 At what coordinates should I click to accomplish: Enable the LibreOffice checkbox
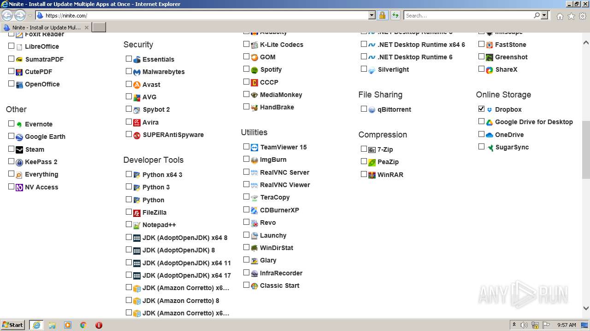pyautogui.click(x=11, y=46)
